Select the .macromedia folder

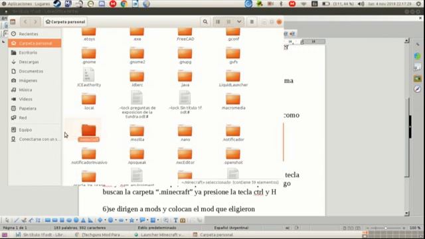(233, 101)
